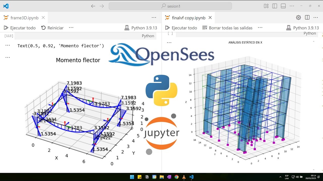Viewport: 323px width, 181px height.
Task: Open output actions beside Momento flector plot
Action: point(8,57)
